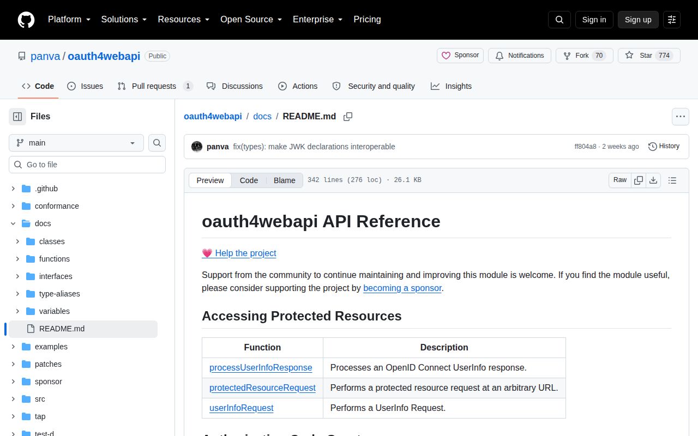Open the Enterprise menu
The image size is (698, 436).
point(317,20)
